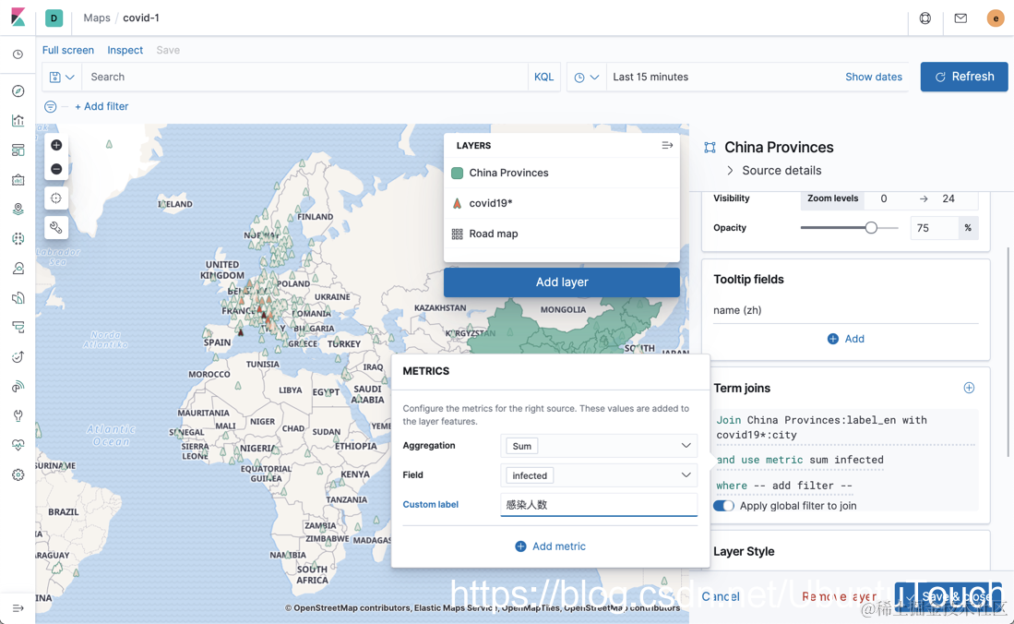Viewport: 1014px width, 624px height.
Task: Click the Save menu item
Action: [x=168, y=50]
